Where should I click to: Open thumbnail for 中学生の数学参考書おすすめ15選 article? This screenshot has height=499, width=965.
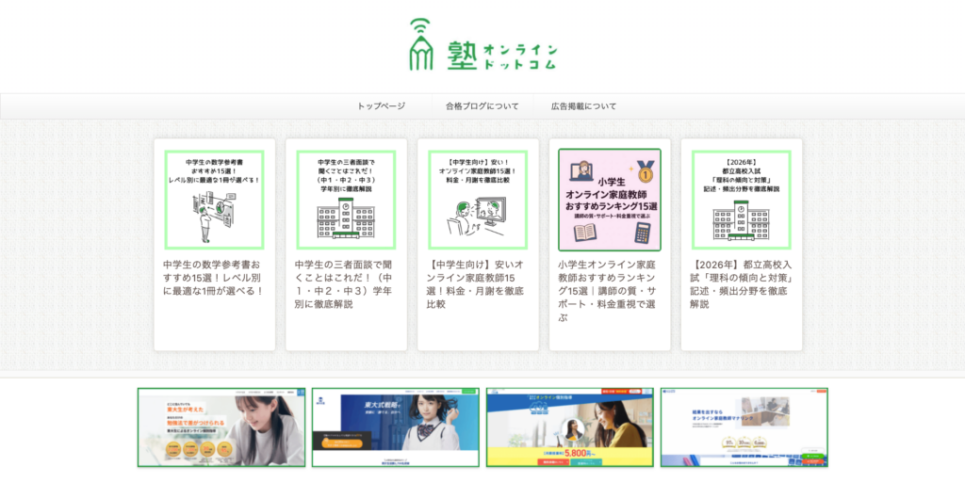pyautogui.click(x=214, y=200)
